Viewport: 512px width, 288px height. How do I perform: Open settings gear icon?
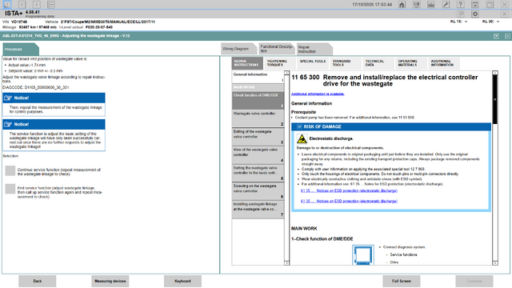pos(475,14)
